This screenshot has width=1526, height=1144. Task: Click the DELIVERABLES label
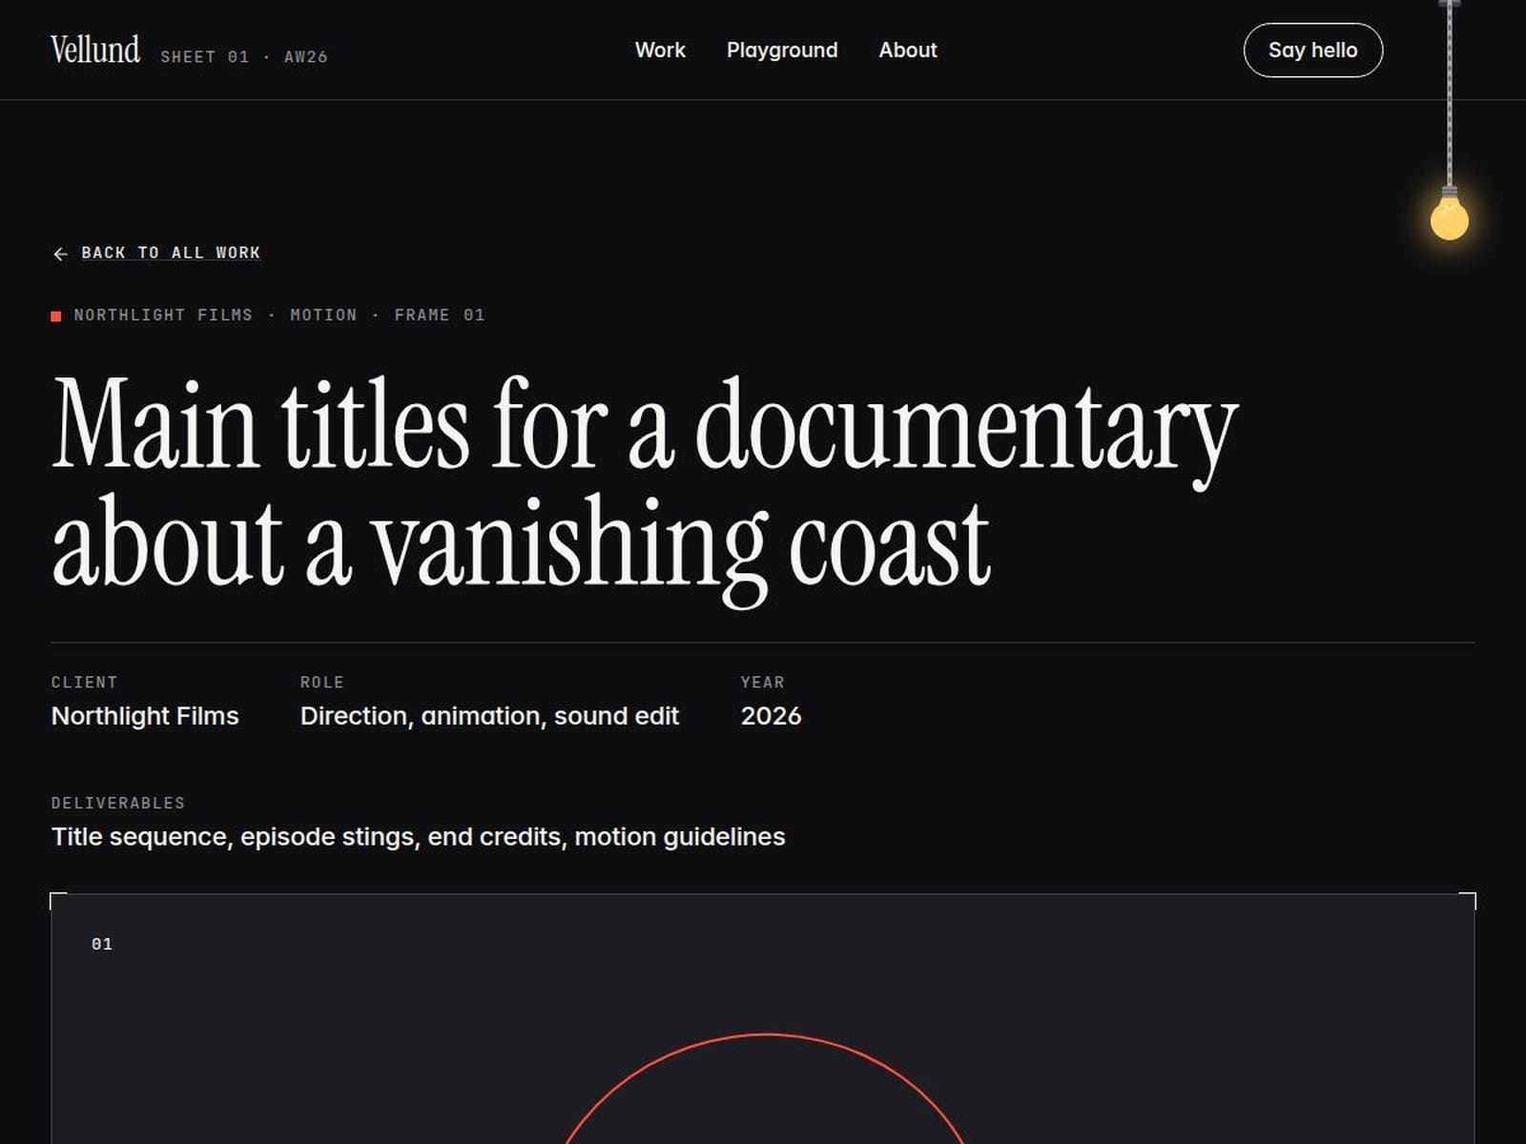(118, 803)
